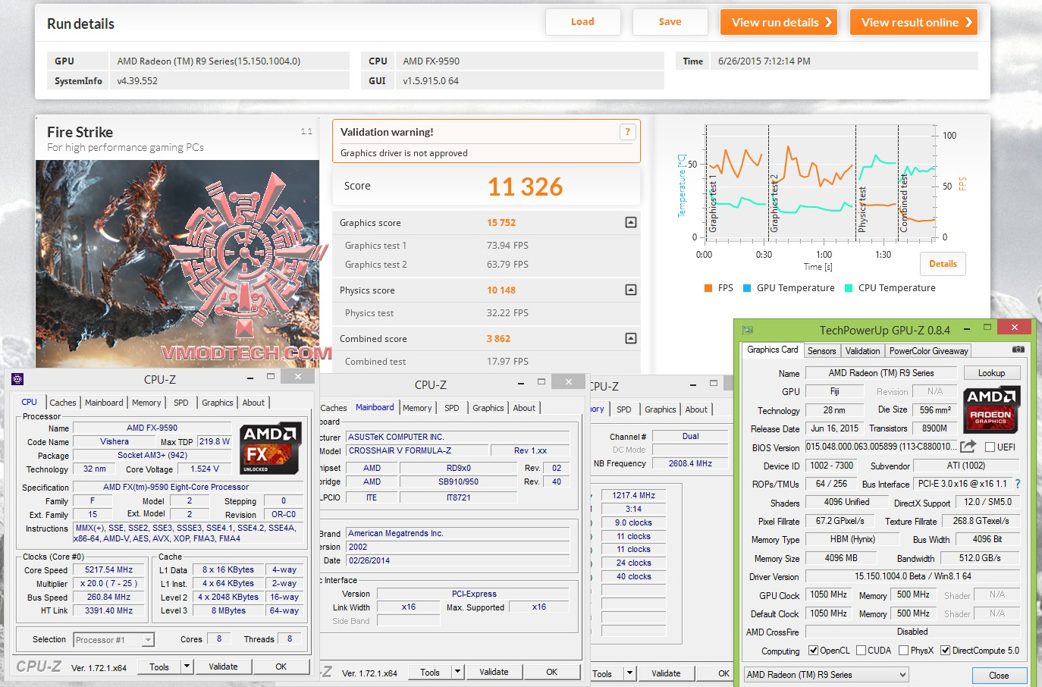Click the NB Frequency value '2608.4 MHz'

tap(690, 463)
